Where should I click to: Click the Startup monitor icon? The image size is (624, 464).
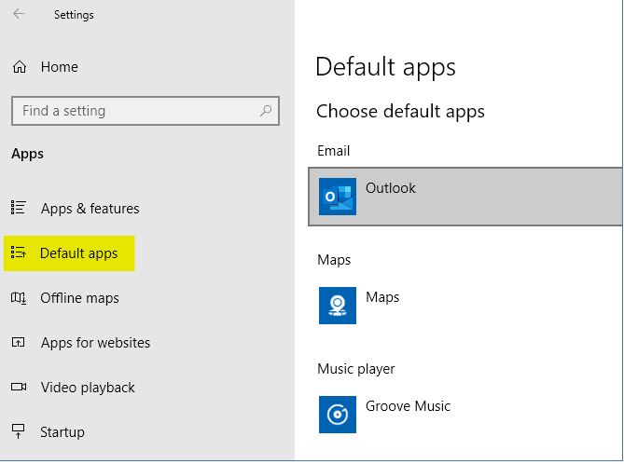click(x=19, y=432)
